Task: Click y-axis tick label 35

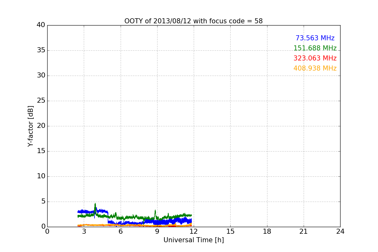Action: [x=41, y=50]
